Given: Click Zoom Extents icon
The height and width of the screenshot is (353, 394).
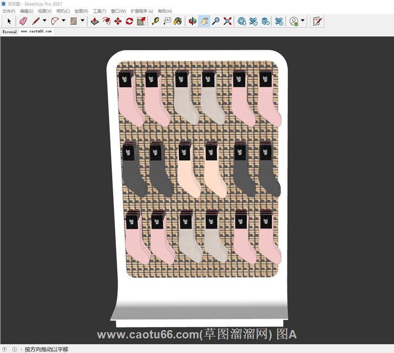Looking at the screenshot, I should pos(227,21).
